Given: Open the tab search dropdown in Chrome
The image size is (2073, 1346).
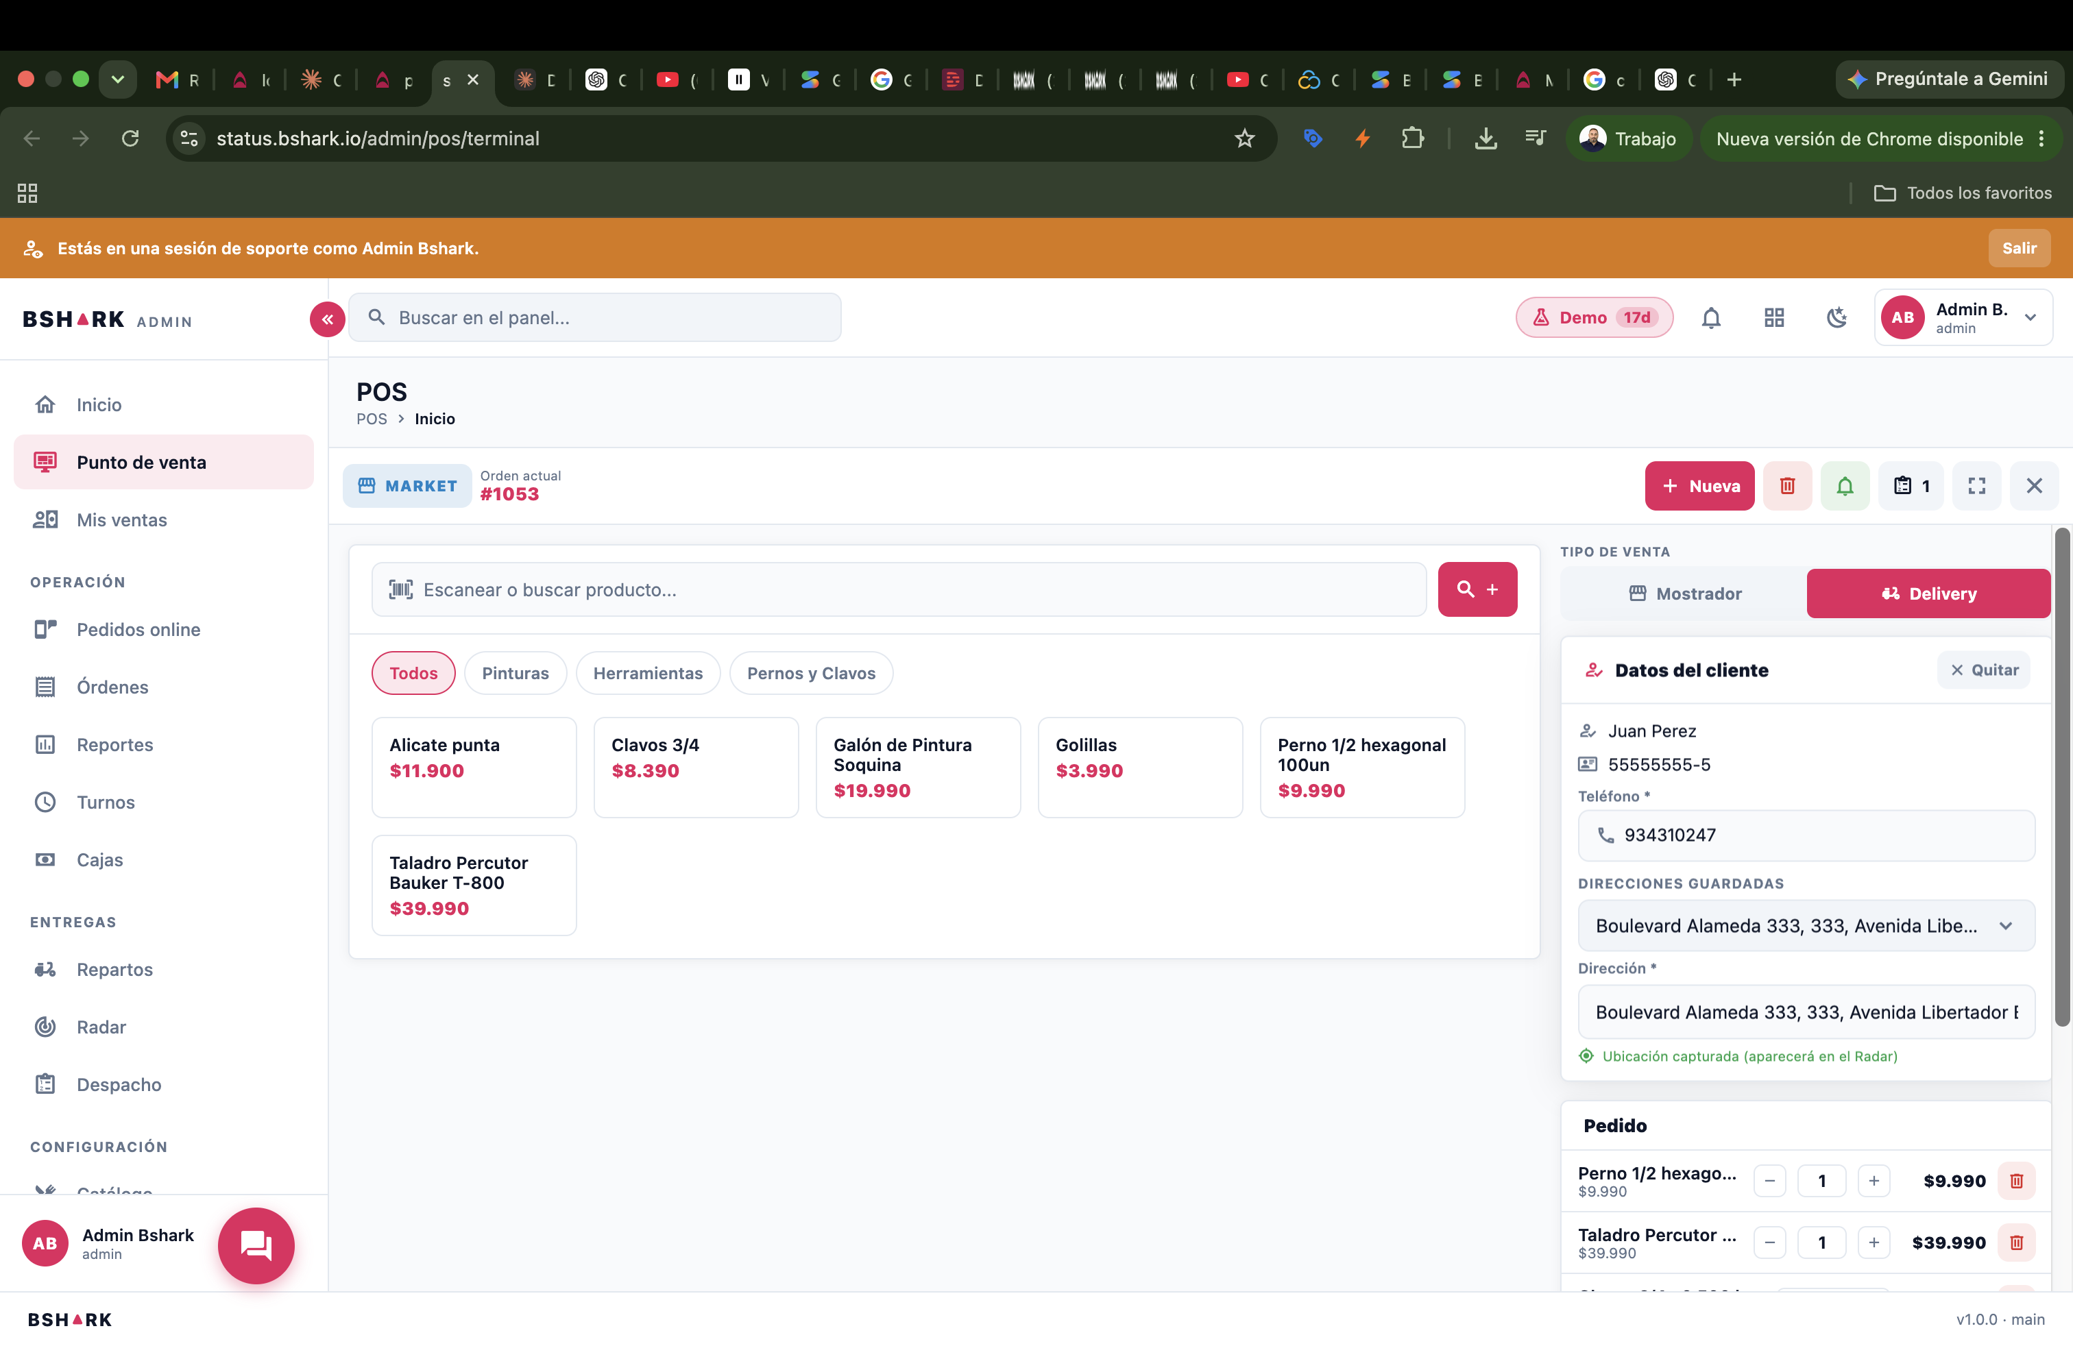Looking at the screenshot, I should (x=118, y=79).
